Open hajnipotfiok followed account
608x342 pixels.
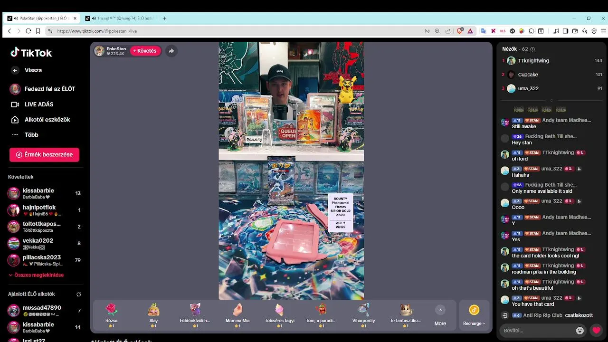click(44, 210)
